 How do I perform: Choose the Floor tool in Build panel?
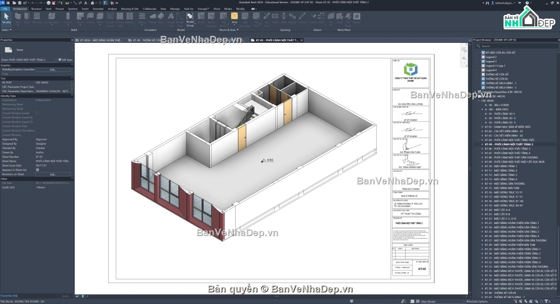(100, 18)
